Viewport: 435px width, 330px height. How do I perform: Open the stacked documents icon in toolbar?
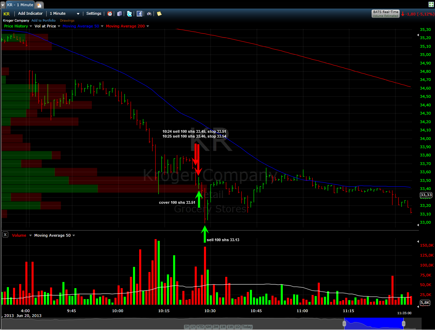pos(119,14)
